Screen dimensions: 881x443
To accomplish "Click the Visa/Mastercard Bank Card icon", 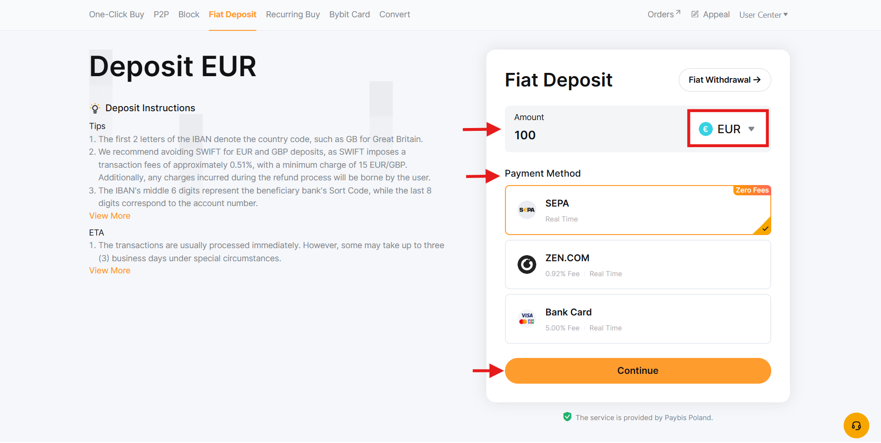I will [527, 319].
